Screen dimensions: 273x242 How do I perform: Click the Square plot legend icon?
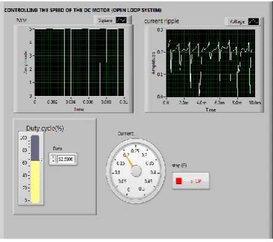[x=121, y=20]
